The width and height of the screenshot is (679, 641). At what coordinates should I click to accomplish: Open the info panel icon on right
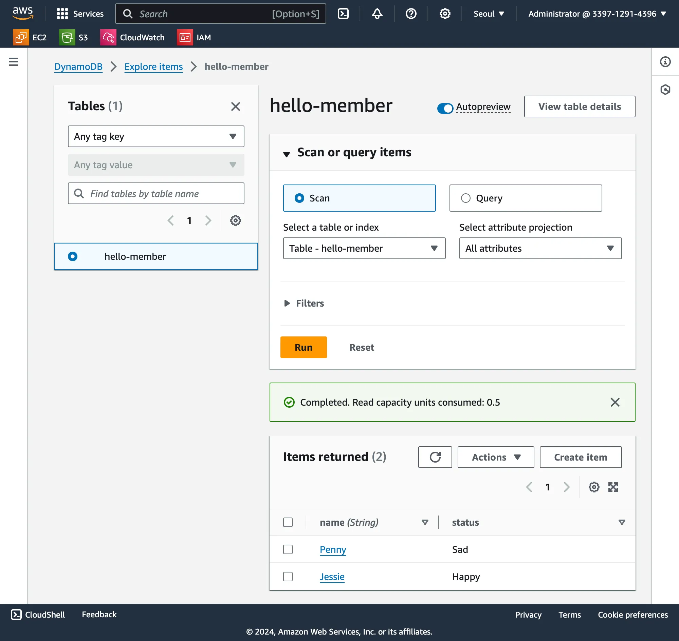(665, 62)
